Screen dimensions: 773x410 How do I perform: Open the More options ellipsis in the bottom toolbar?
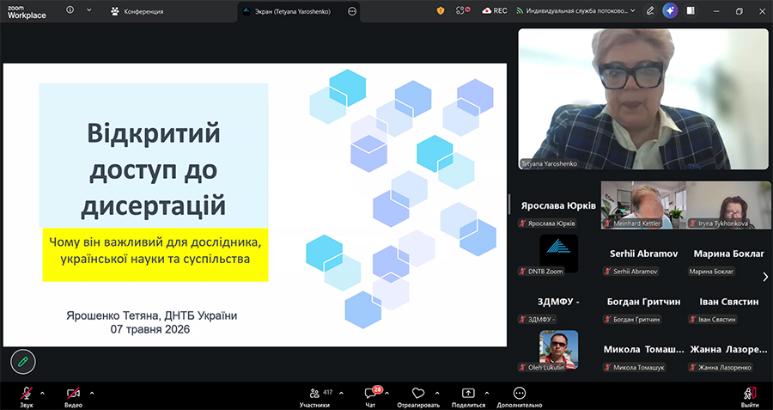(x=519, y=393)
